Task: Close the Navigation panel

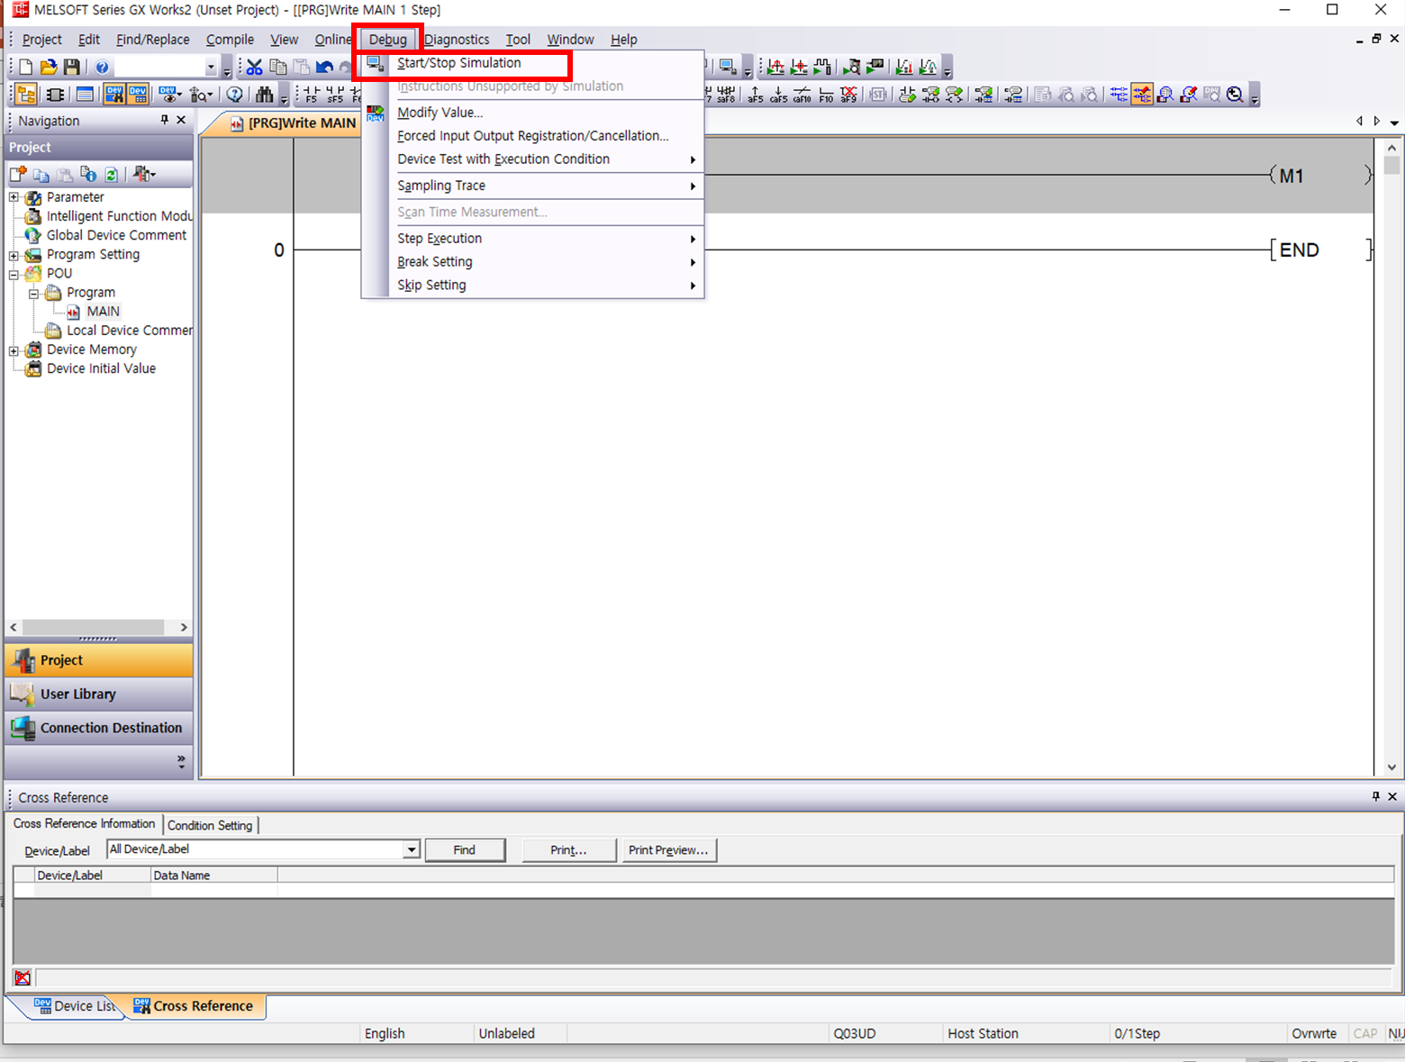Action: 181,120
